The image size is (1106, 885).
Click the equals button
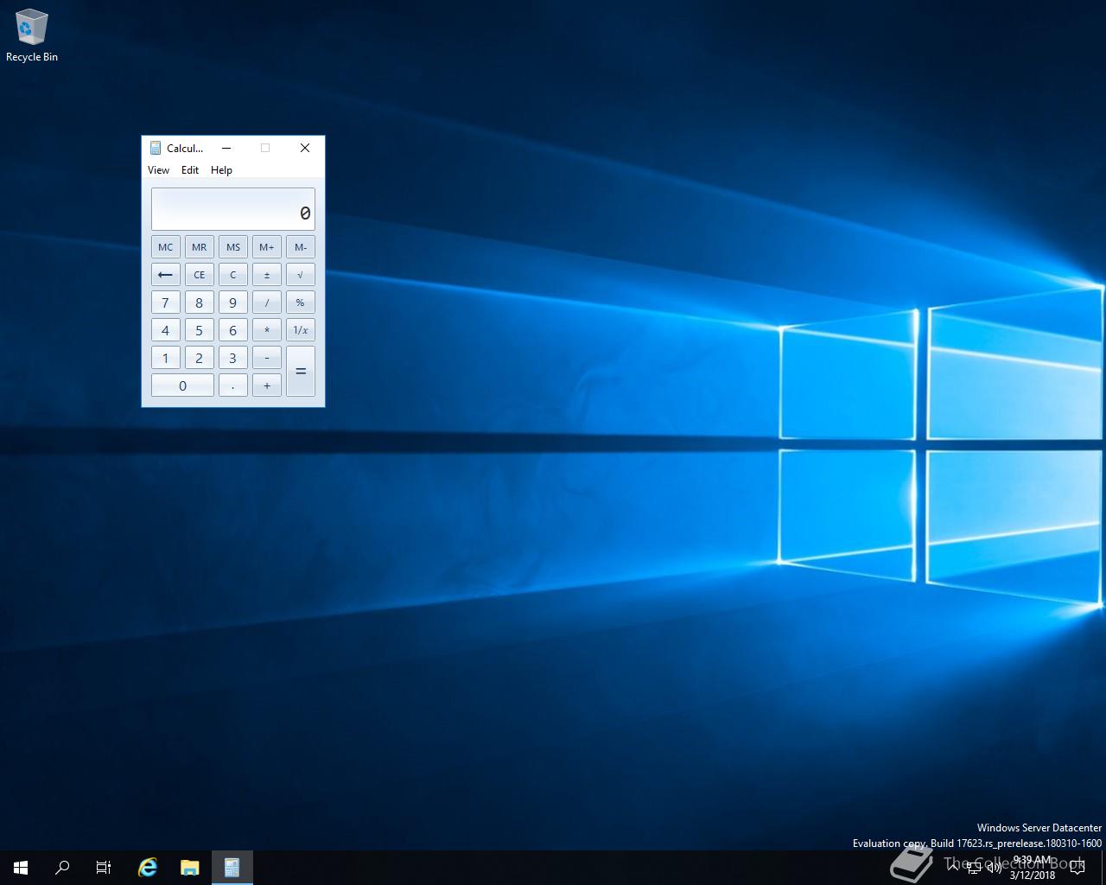pos(300,372)
